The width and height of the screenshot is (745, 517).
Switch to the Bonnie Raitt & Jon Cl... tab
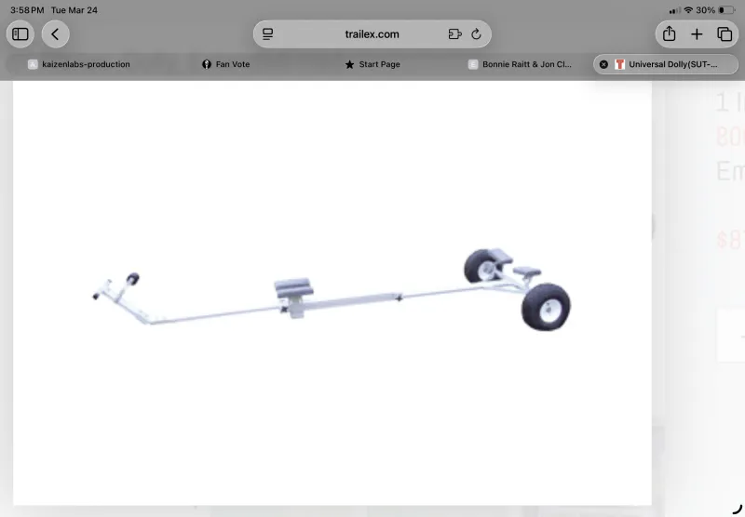pyautogui.click(x=520, y=64)
